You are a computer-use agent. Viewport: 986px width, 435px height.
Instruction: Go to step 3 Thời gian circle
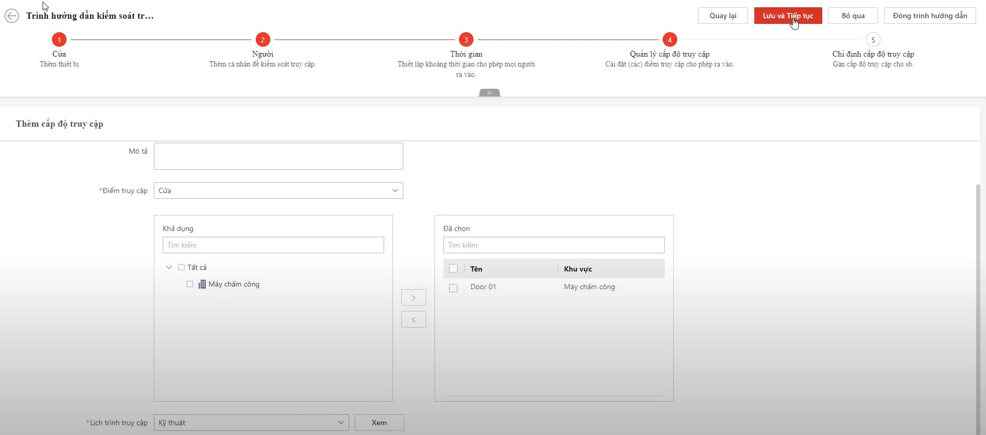click(x=466, y=40)
